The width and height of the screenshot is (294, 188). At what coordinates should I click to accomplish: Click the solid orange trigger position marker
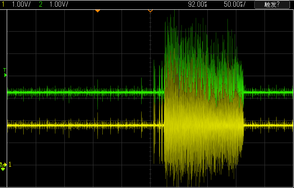click(x=97, y=11)
